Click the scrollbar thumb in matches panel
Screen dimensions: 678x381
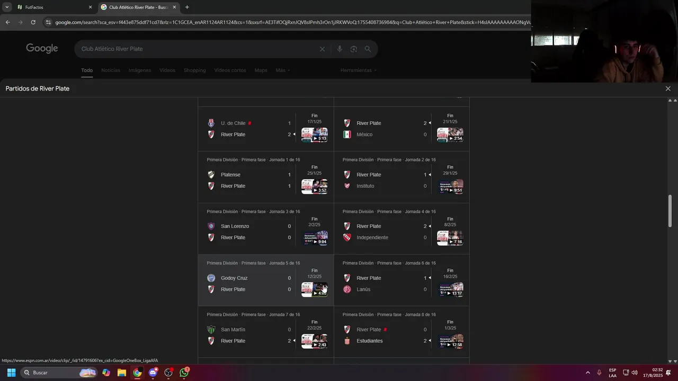670,211
